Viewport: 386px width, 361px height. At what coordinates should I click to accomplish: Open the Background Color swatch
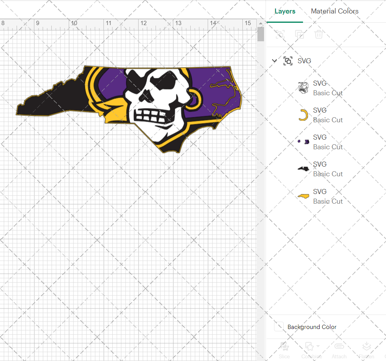point(279,327)
